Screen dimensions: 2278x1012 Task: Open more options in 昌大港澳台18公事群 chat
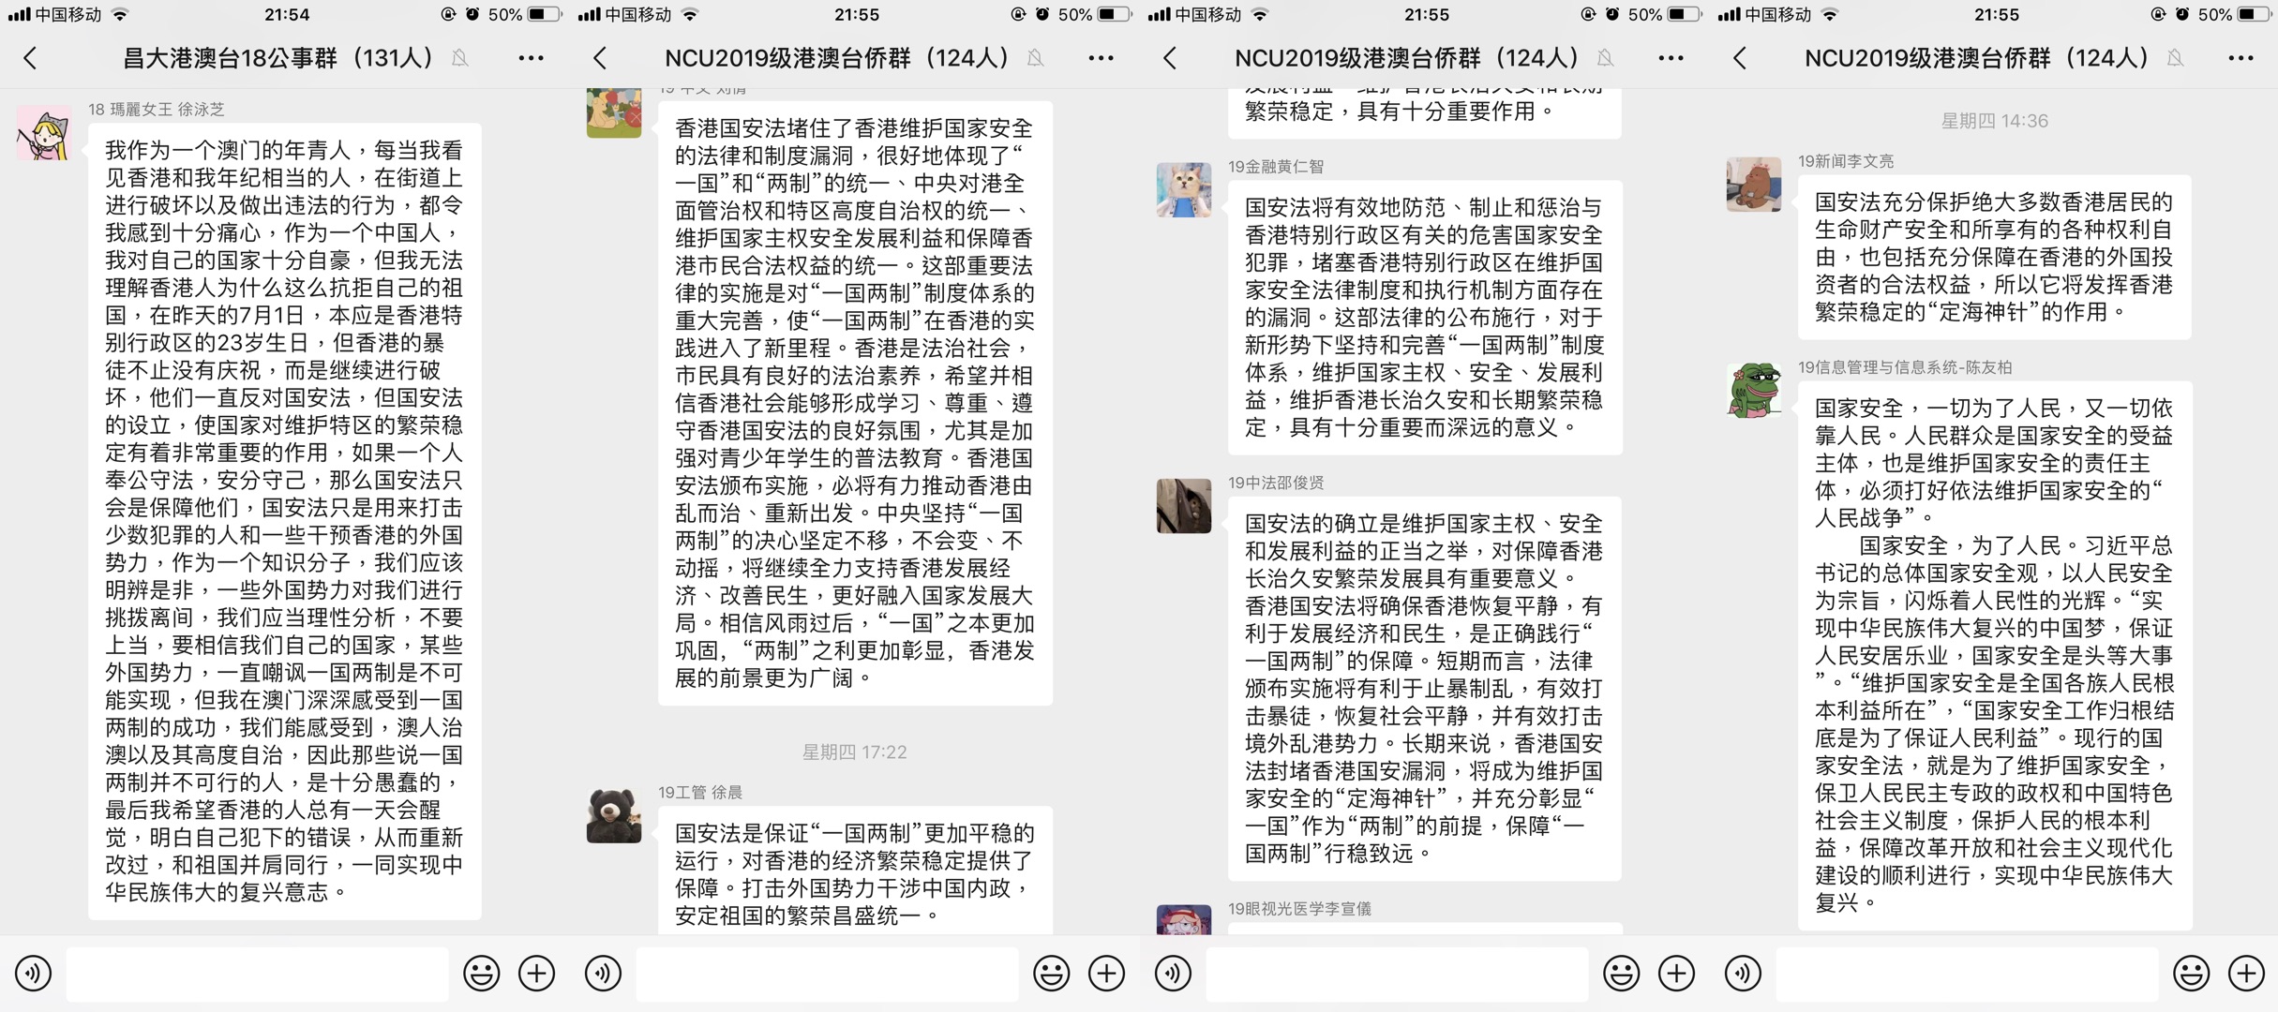point(531,58)
